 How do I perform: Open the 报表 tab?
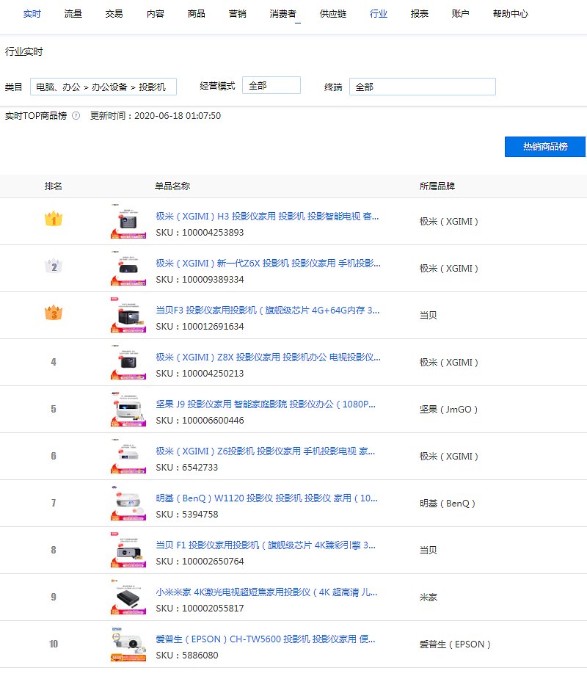420,14
